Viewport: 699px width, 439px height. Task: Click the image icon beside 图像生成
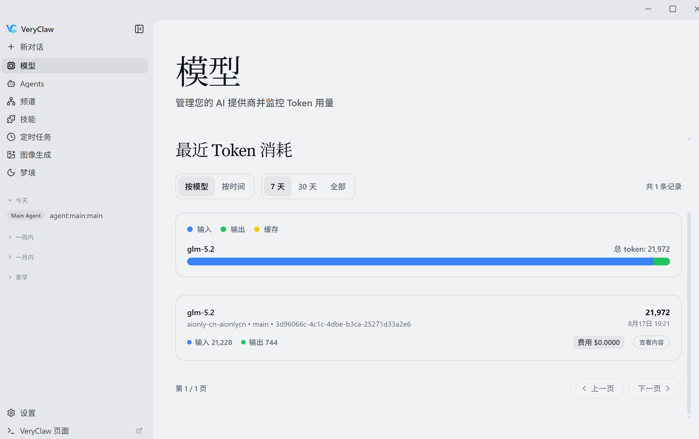click(11, 155)
